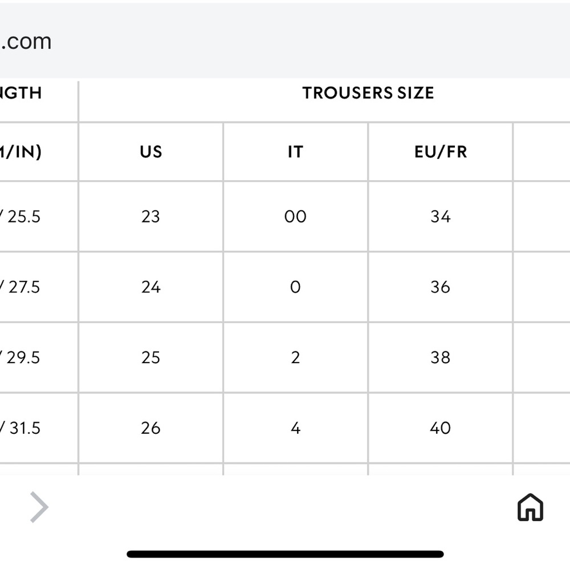This screenshot has width=570, height=570.
Task: Tap EU/FR size 36 cell
Action: [441, 287]
